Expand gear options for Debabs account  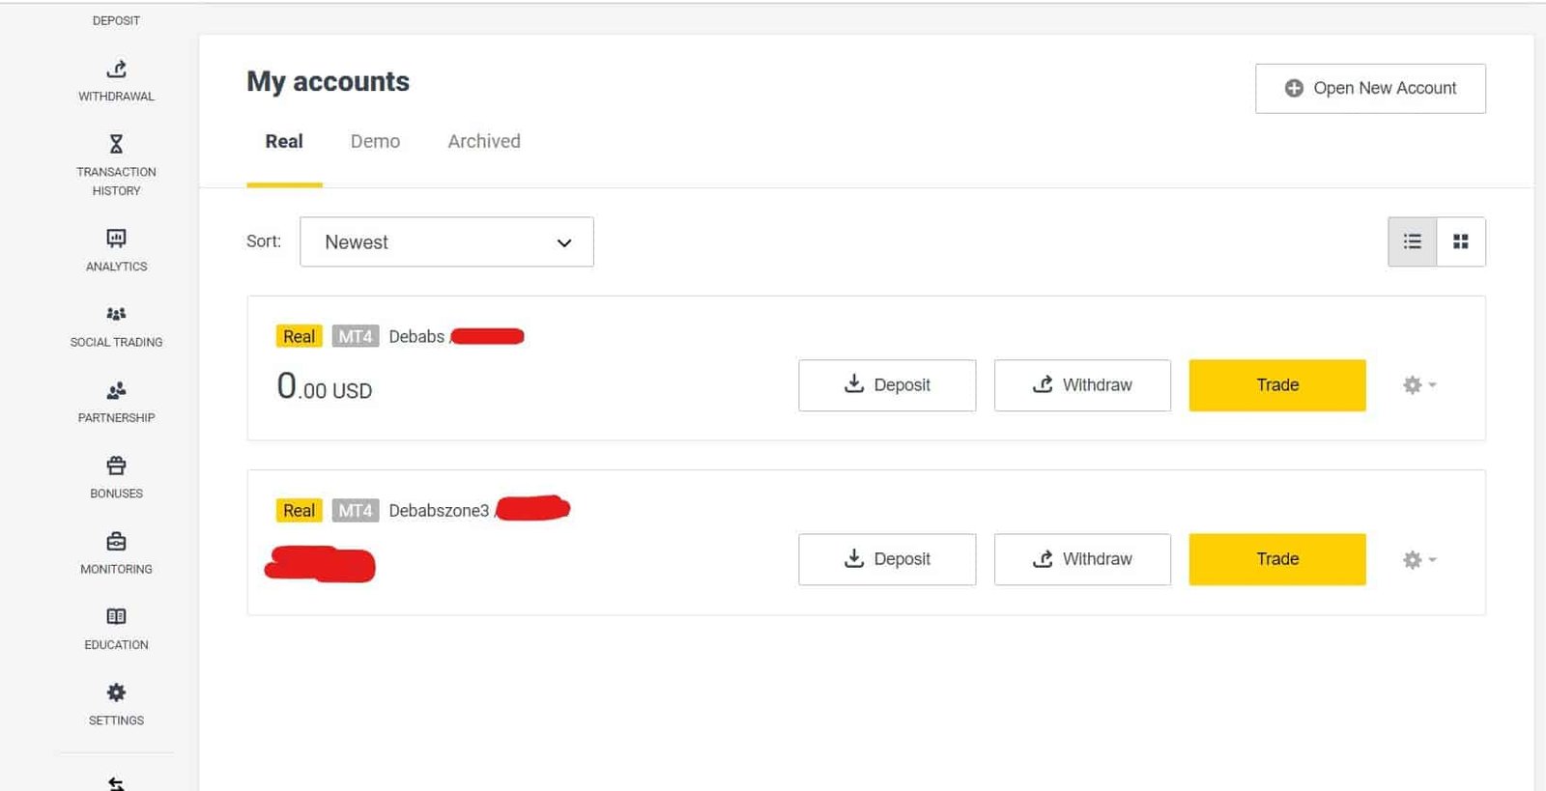(x=1418, y=385)
